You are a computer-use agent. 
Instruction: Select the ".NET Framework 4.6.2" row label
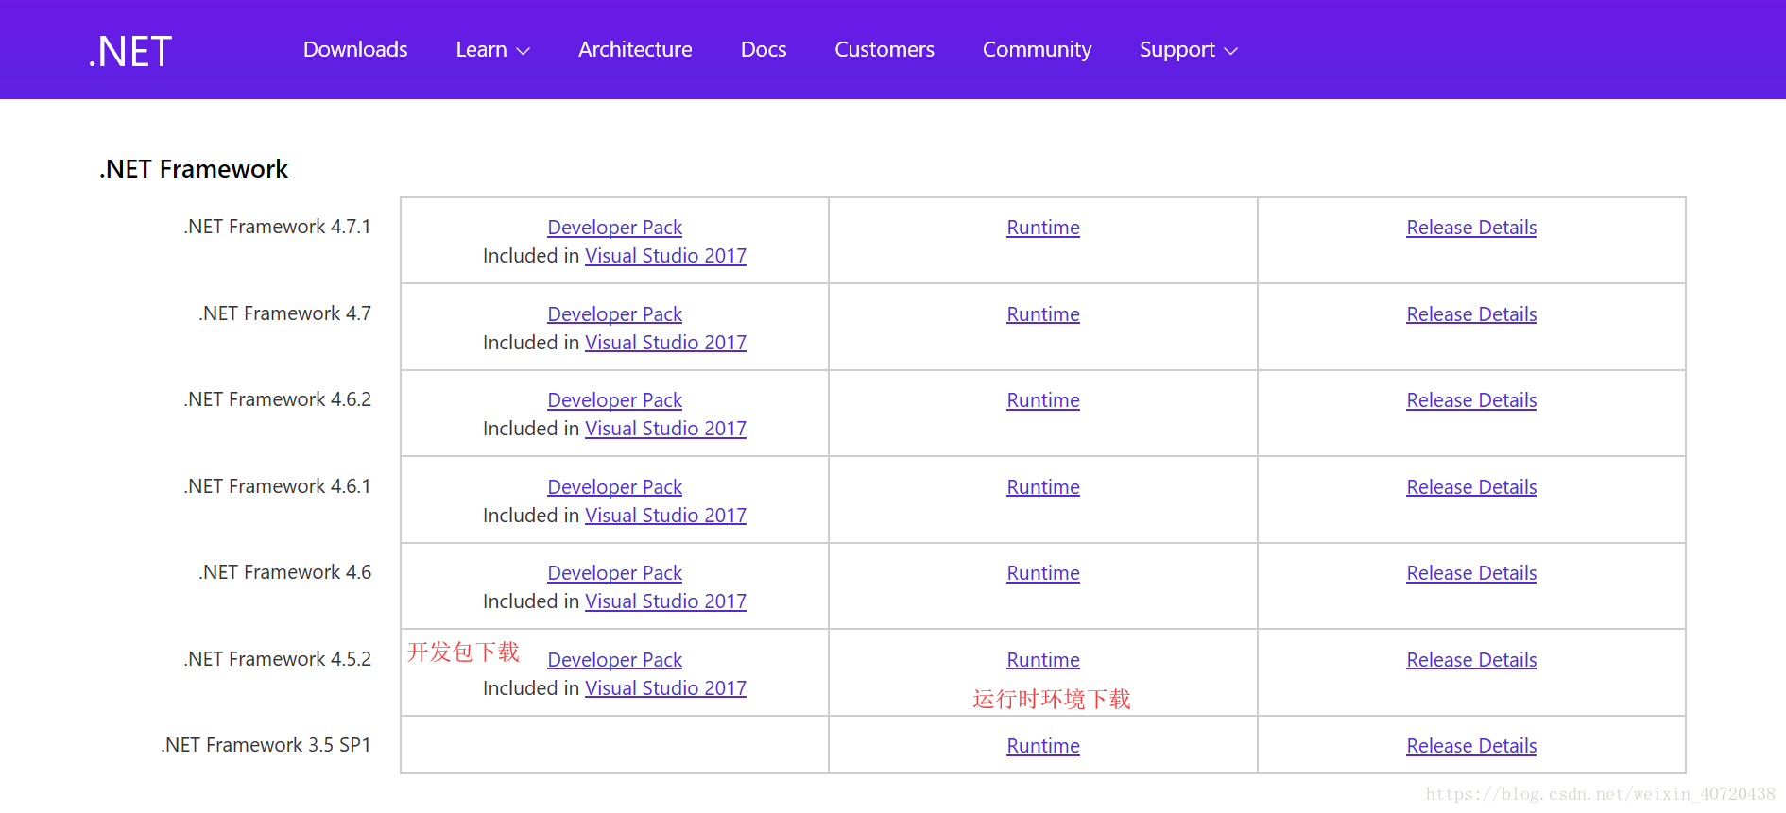pos(278,399)
